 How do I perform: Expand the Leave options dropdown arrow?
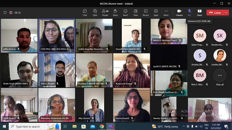tap(226, 12)
